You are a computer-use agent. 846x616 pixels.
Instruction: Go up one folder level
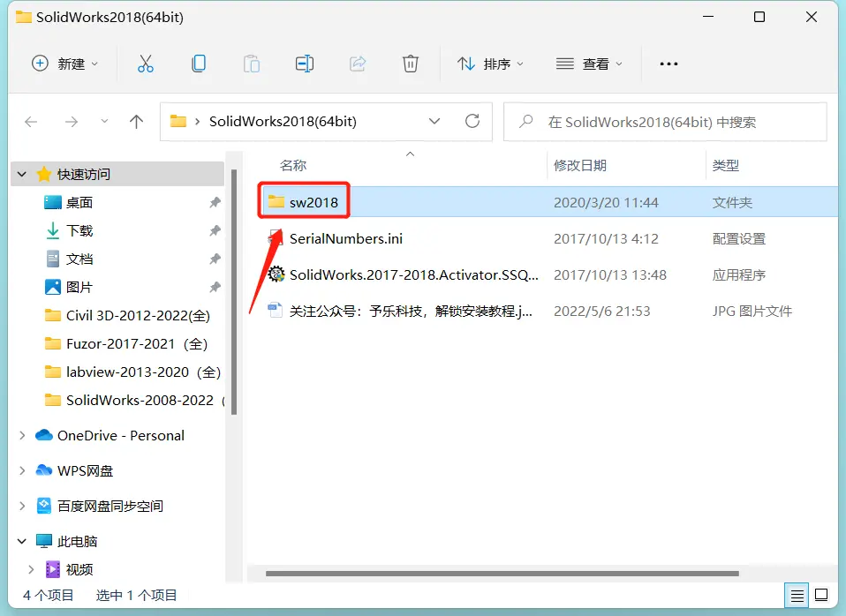point(137,122)
